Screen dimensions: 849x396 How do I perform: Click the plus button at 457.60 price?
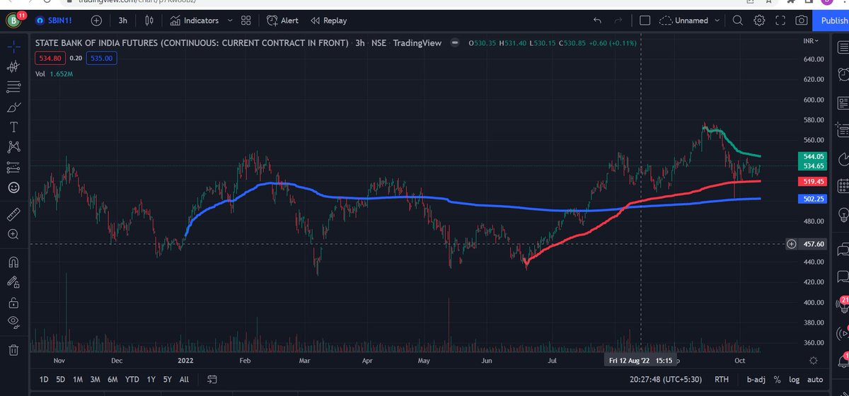pos(792,244)
